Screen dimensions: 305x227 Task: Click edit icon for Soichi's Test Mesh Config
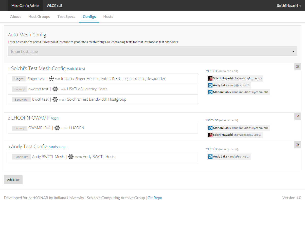click(298, 67)
